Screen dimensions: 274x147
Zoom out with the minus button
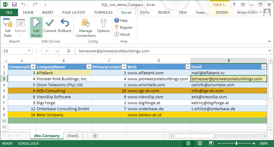point(219,143)
